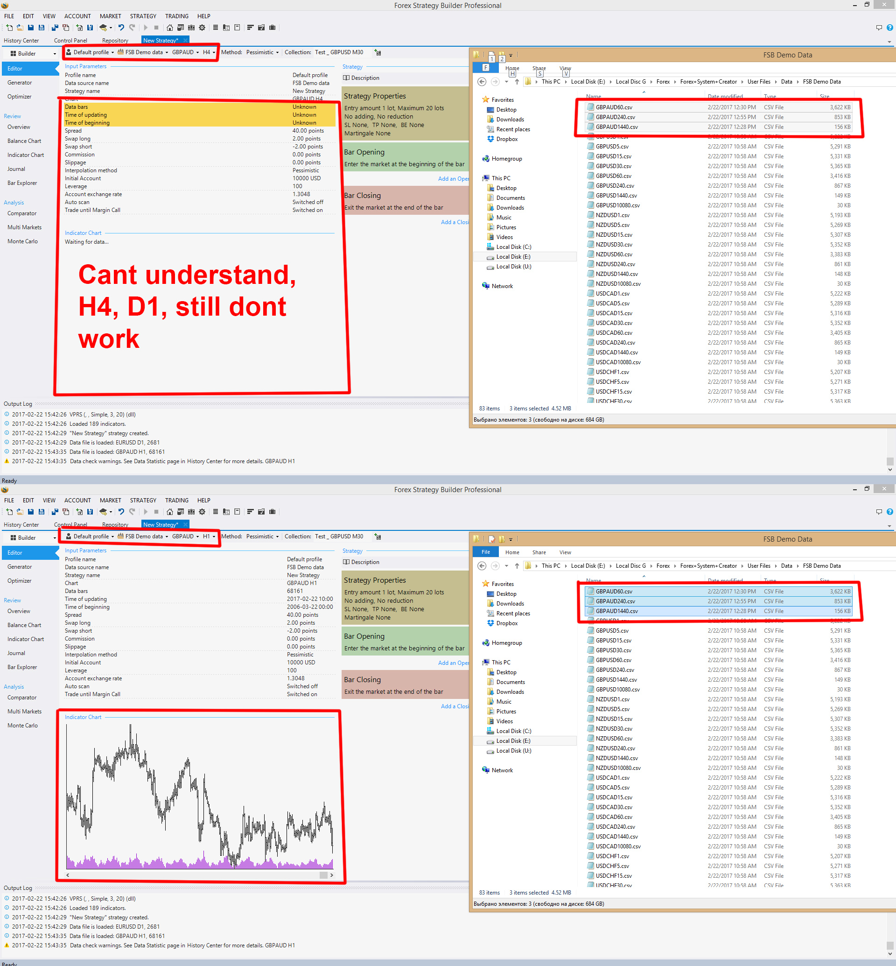Click the Forward arrow in the lower Explorer window

tap(495, 566)
